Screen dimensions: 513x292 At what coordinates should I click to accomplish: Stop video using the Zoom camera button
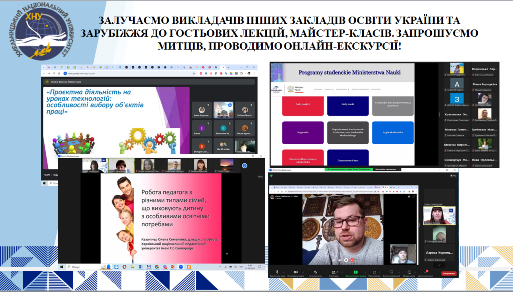pos(295,272)
